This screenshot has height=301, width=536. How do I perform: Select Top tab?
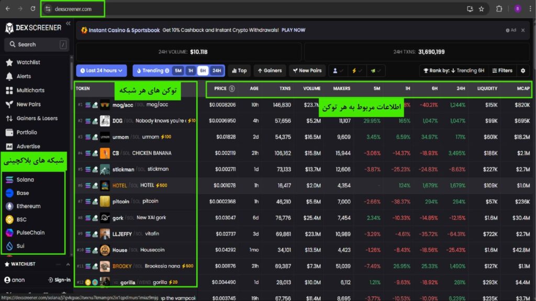coord(239,71)
